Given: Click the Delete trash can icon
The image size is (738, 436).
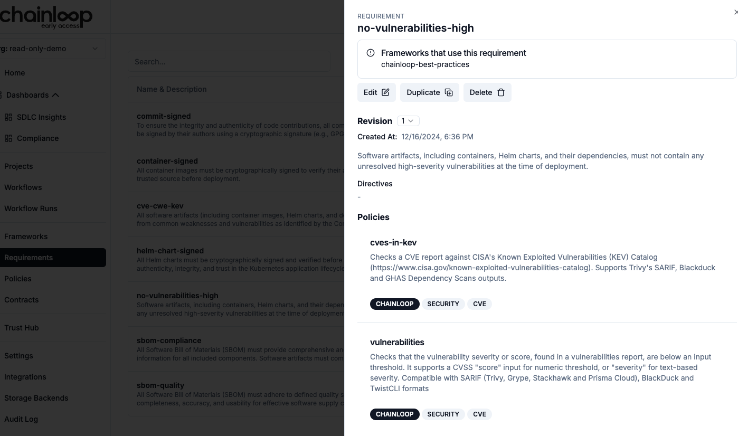Looking at the screenshot, I should pyautogui.click(x=501, y=92).
